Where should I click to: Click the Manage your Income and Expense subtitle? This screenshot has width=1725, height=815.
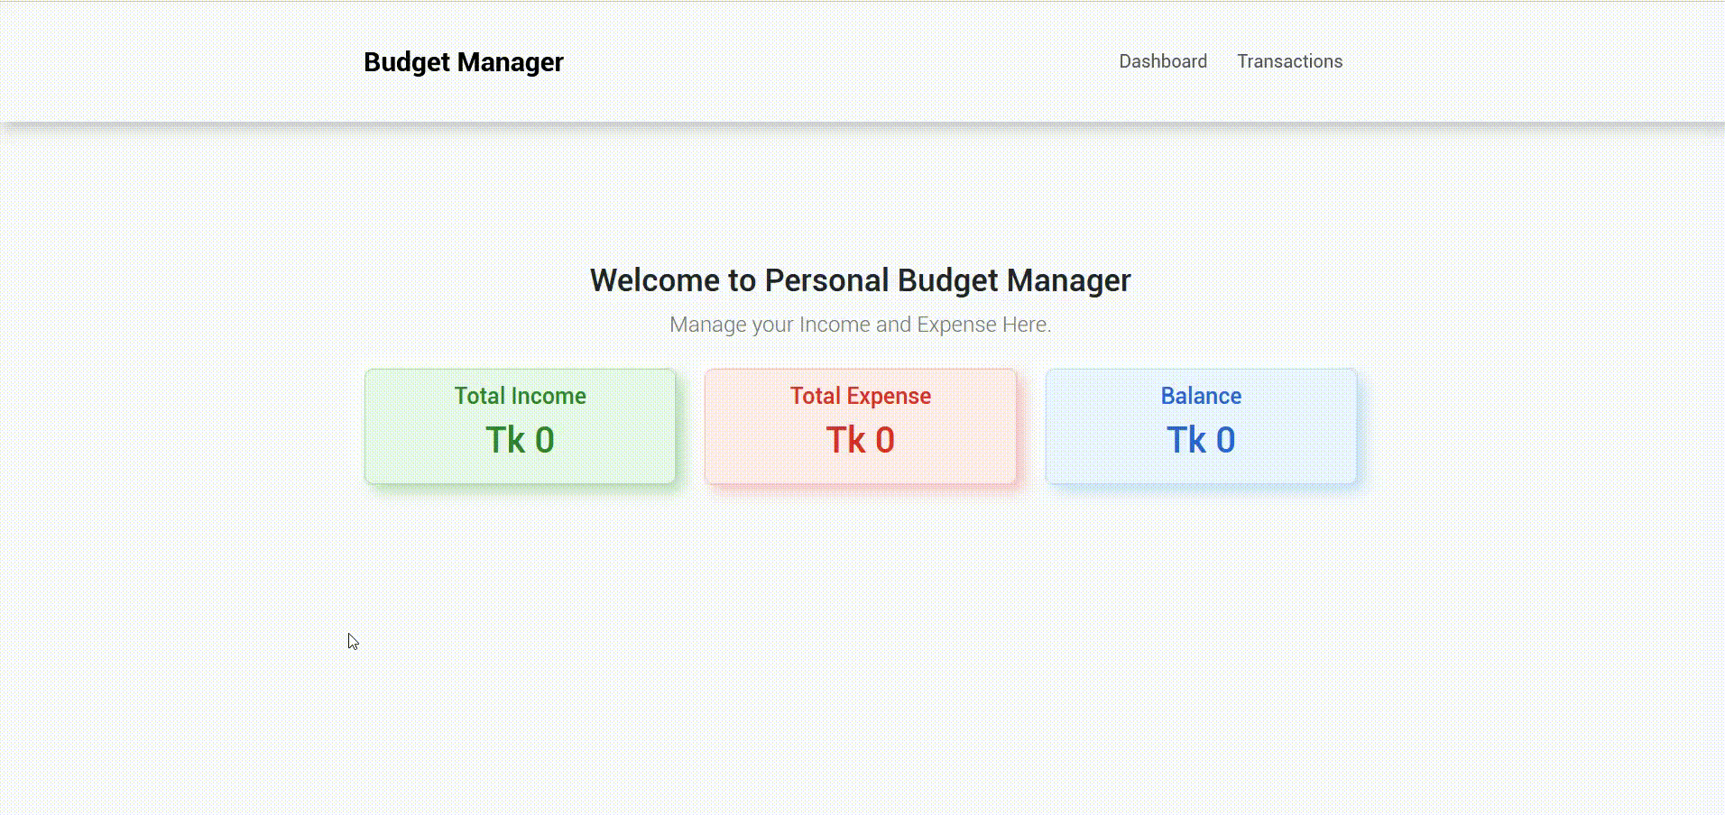860,325
